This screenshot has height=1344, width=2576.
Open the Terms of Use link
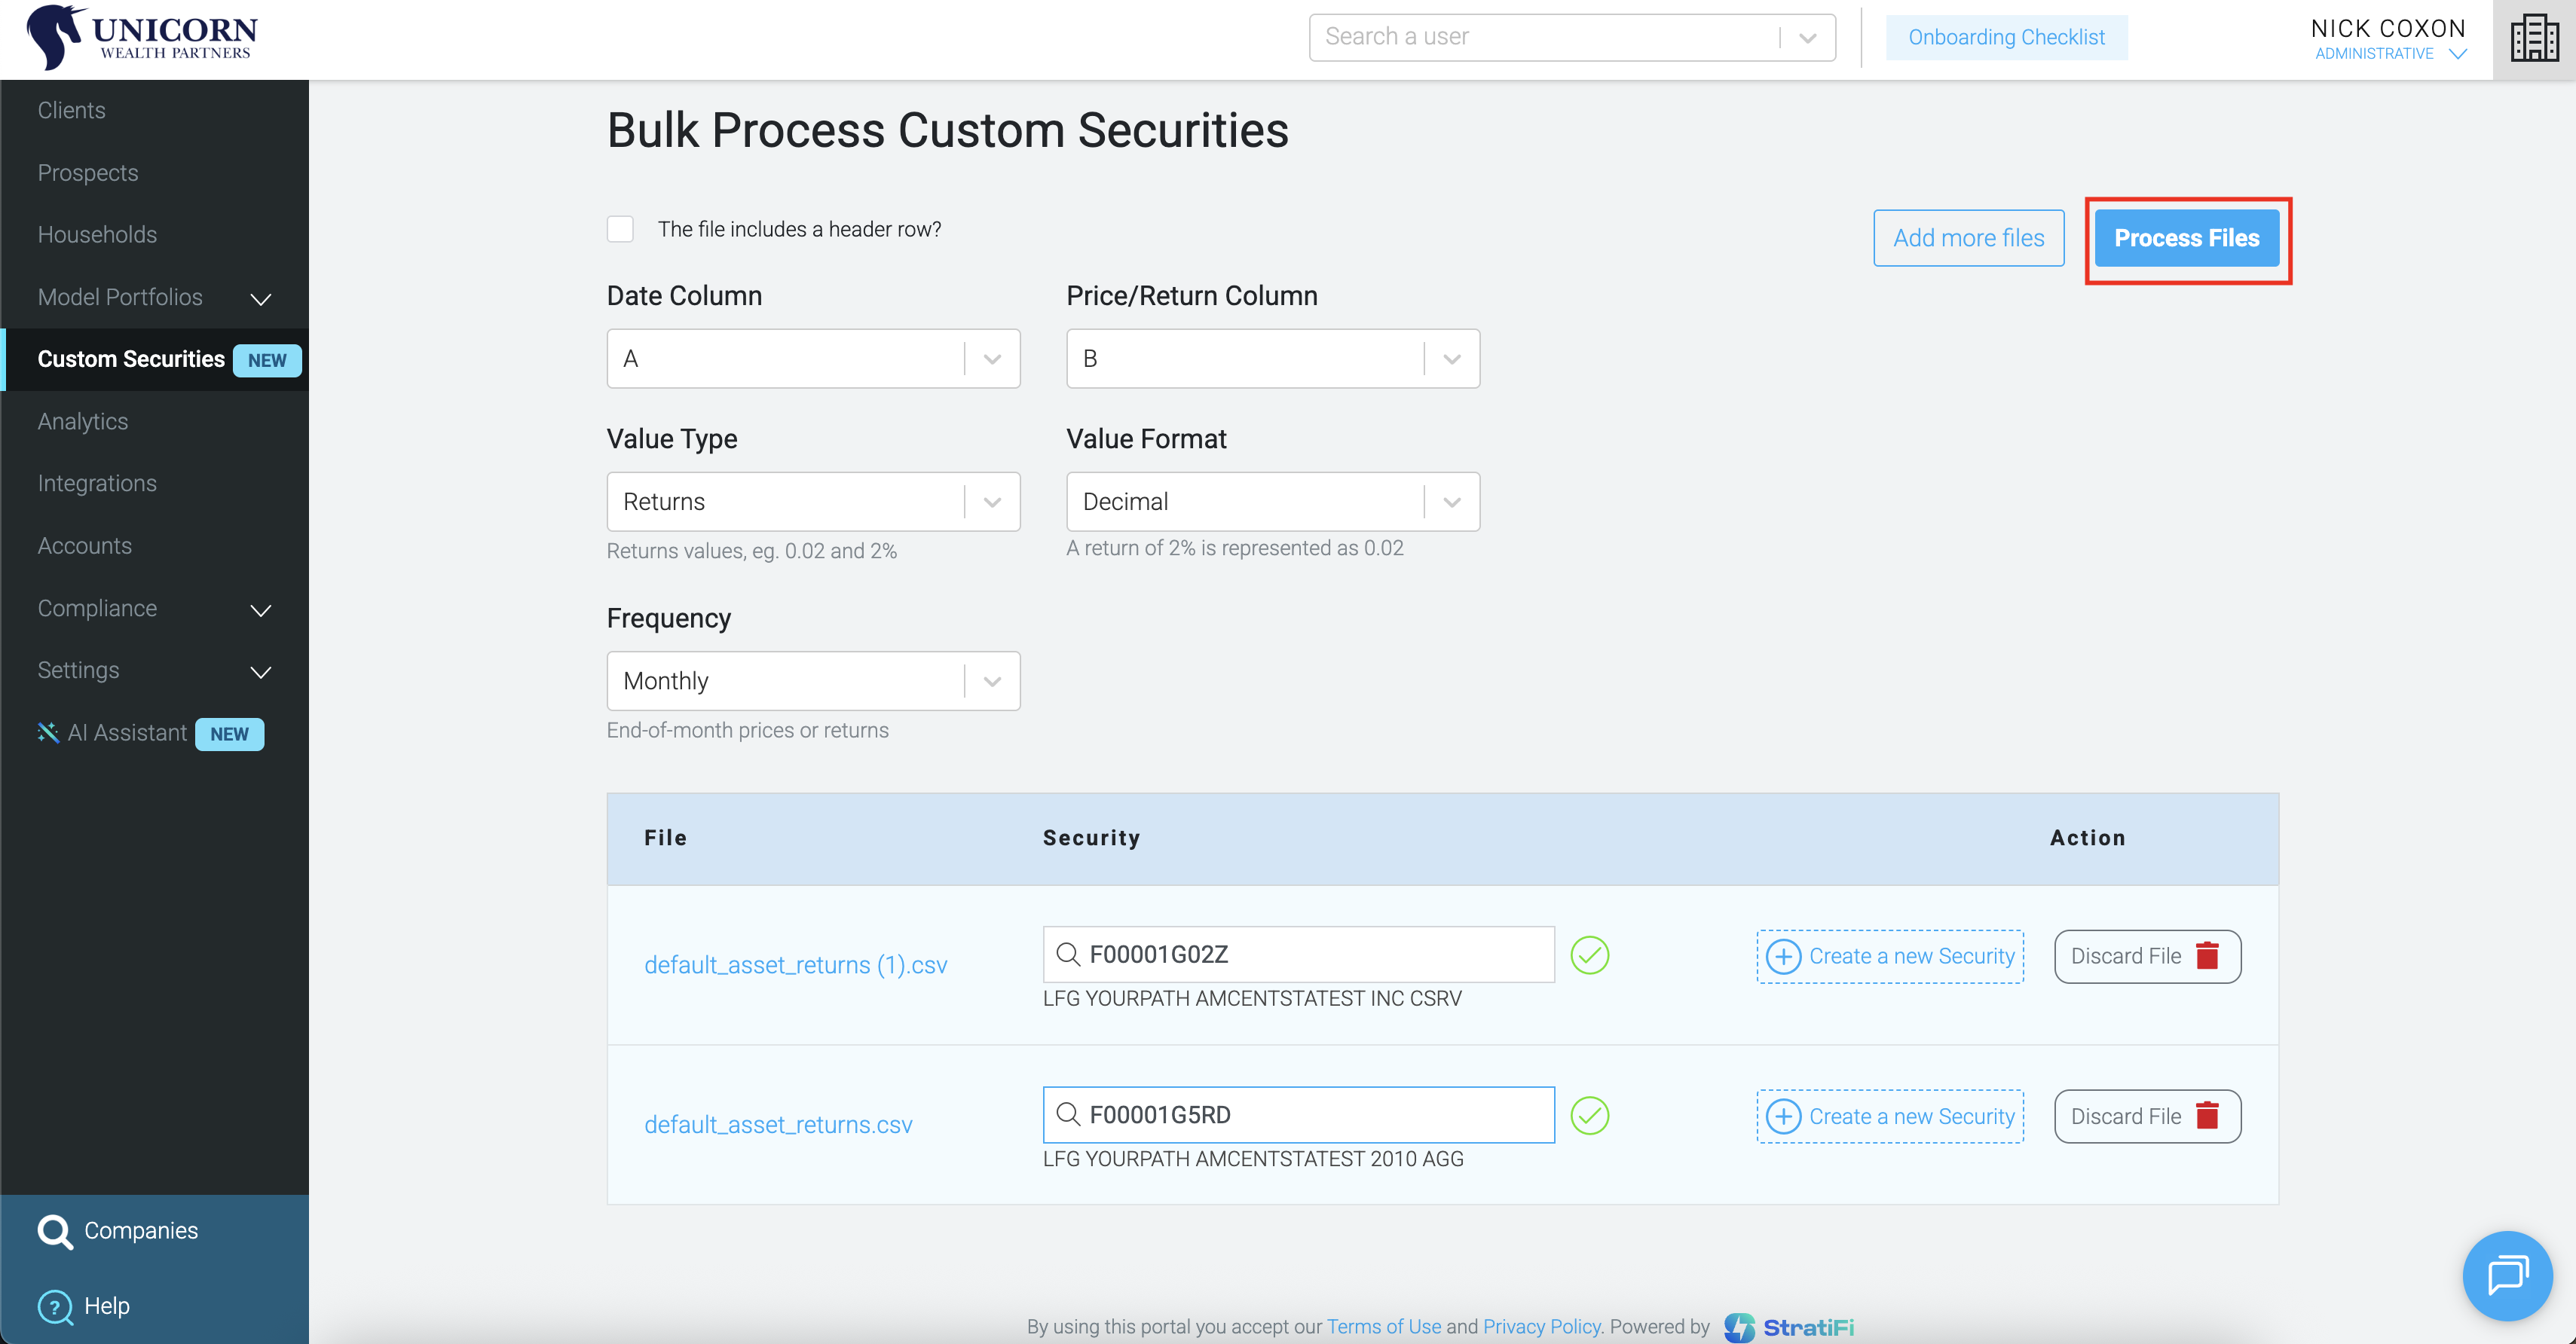click(1383, 1327)
